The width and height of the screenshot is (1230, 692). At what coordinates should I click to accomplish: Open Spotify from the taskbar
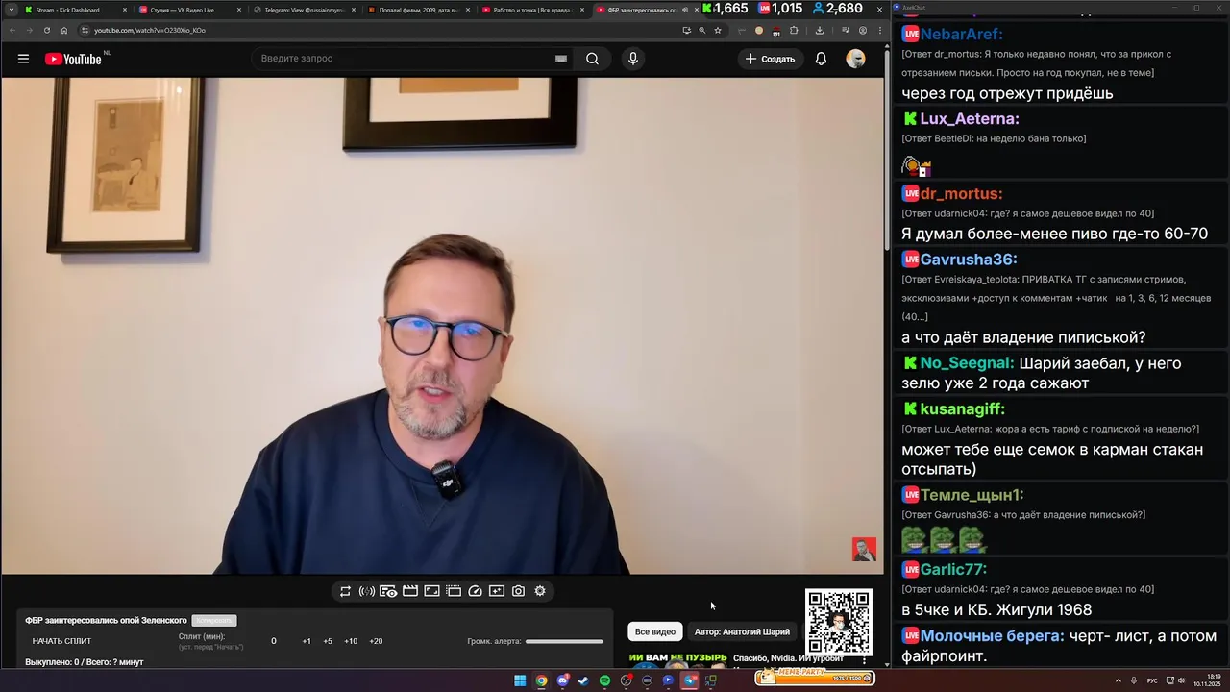pos(604,680)
